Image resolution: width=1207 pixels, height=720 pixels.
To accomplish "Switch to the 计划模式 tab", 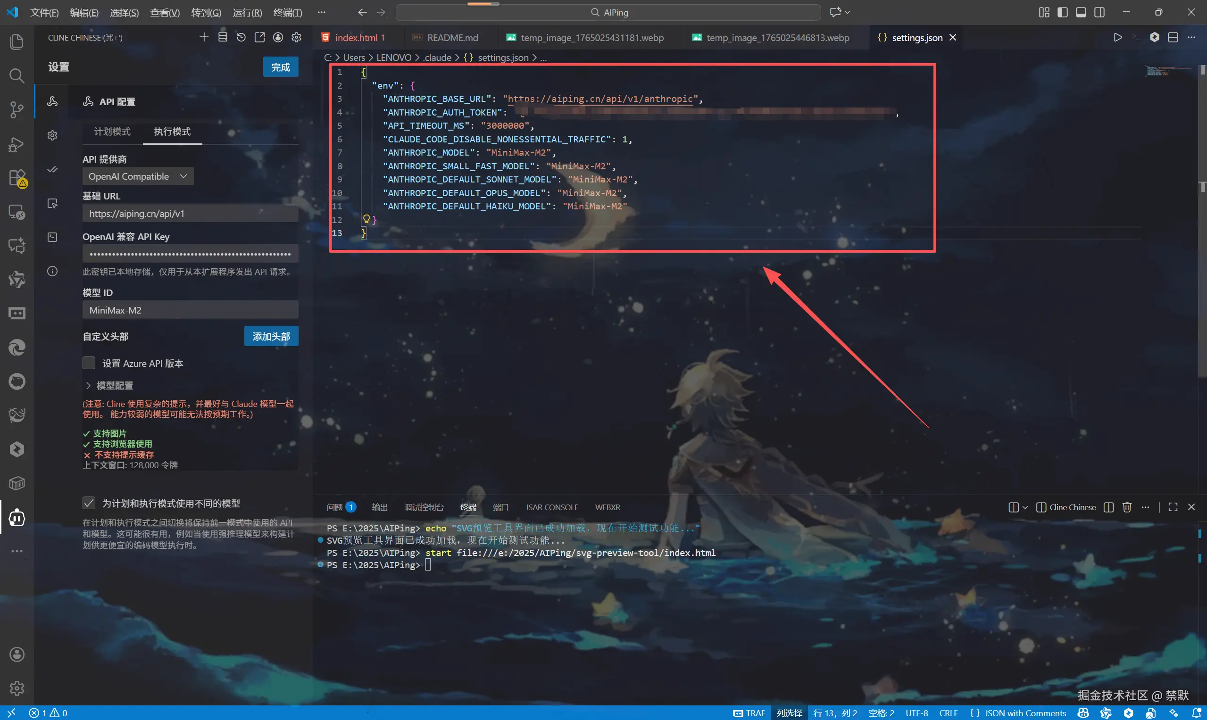I will [x=112, y=132].
